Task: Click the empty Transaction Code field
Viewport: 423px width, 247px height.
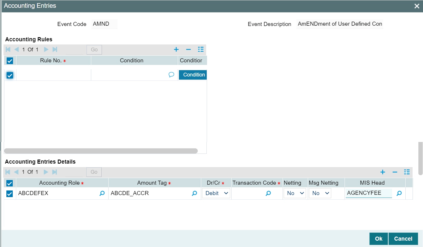Action: click(x=248, y=193)
